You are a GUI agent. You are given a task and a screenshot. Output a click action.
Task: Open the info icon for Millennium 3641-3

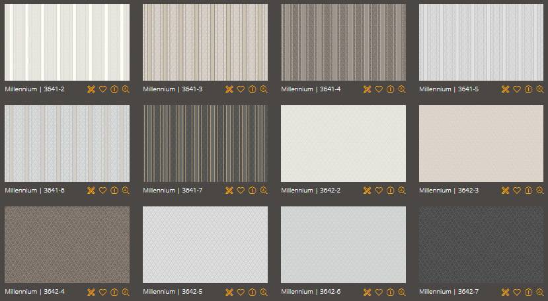252,89
